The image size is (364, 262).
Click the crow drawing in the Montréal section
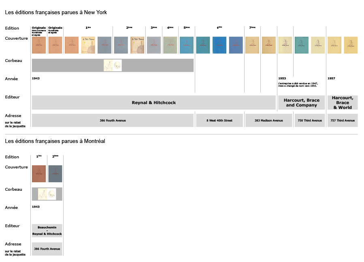click(x=47, y=194)
